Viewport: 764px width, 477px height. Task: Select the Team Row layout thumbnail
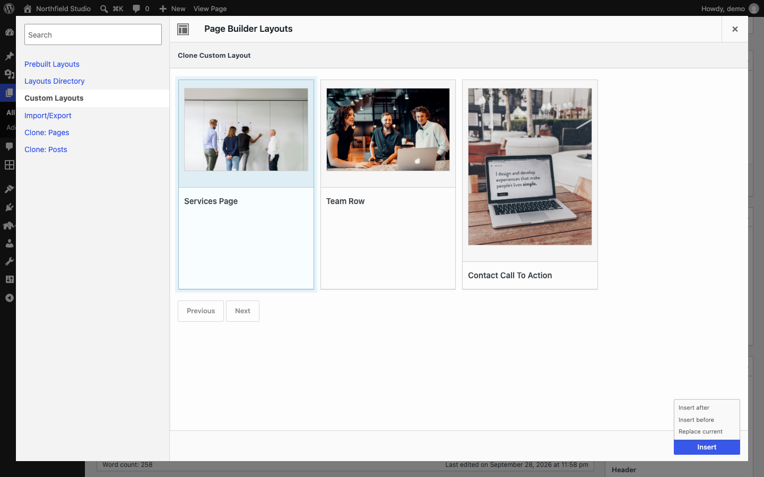click(x=388, y=129)
